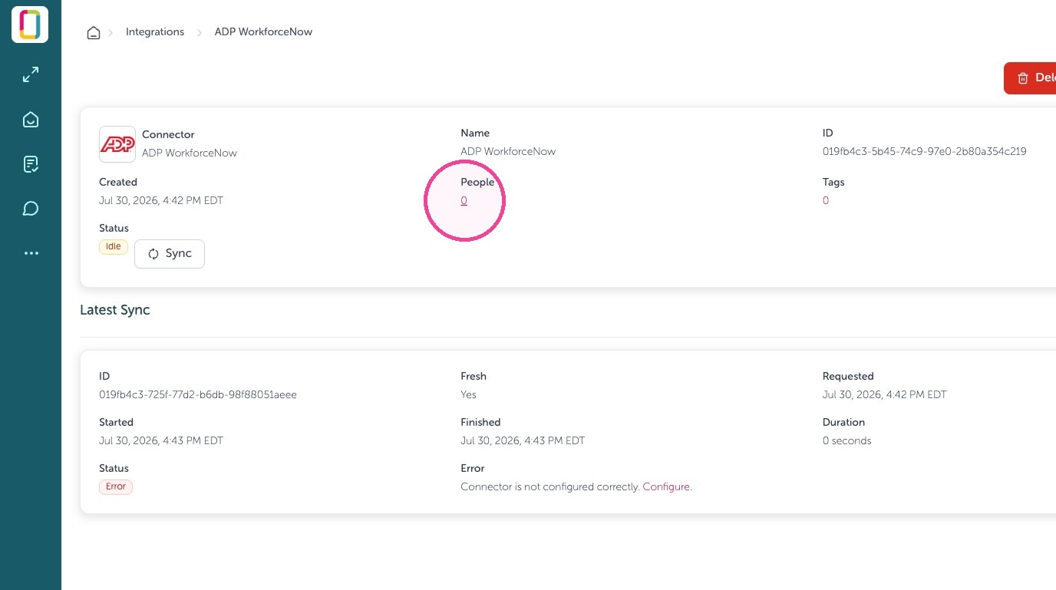Open the checklist document sidebar icon

(31, 164)
